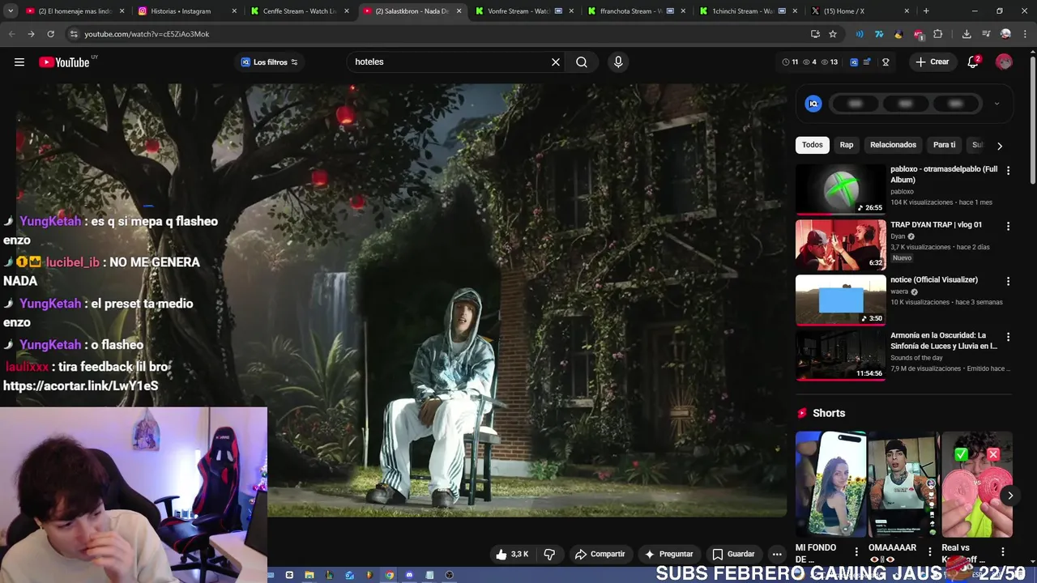Image resolution: width=1037 pixels, height=583 pixels.
Task: Click the Preguntar button
Action: click(x=668, y=554)
